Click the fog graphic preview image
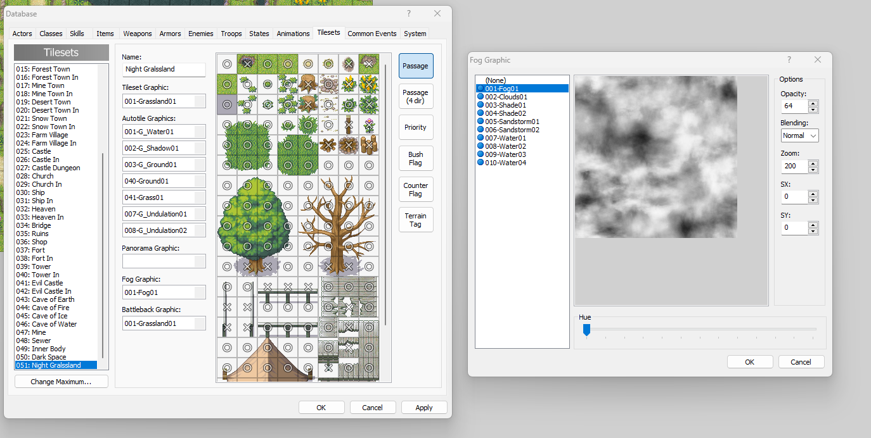 (x=655, y=157)
